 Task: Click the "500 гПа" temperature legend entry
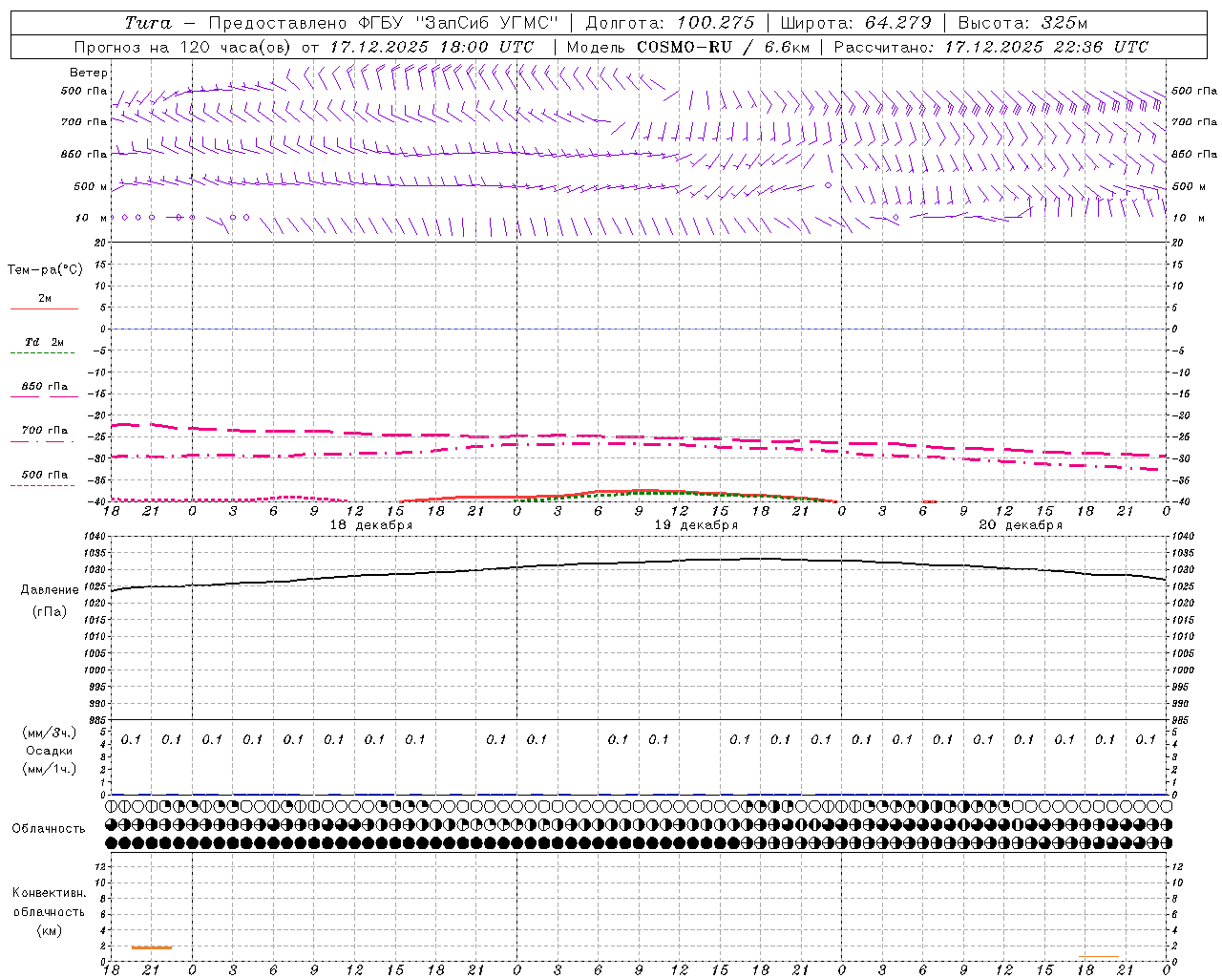tap(45, 474)
